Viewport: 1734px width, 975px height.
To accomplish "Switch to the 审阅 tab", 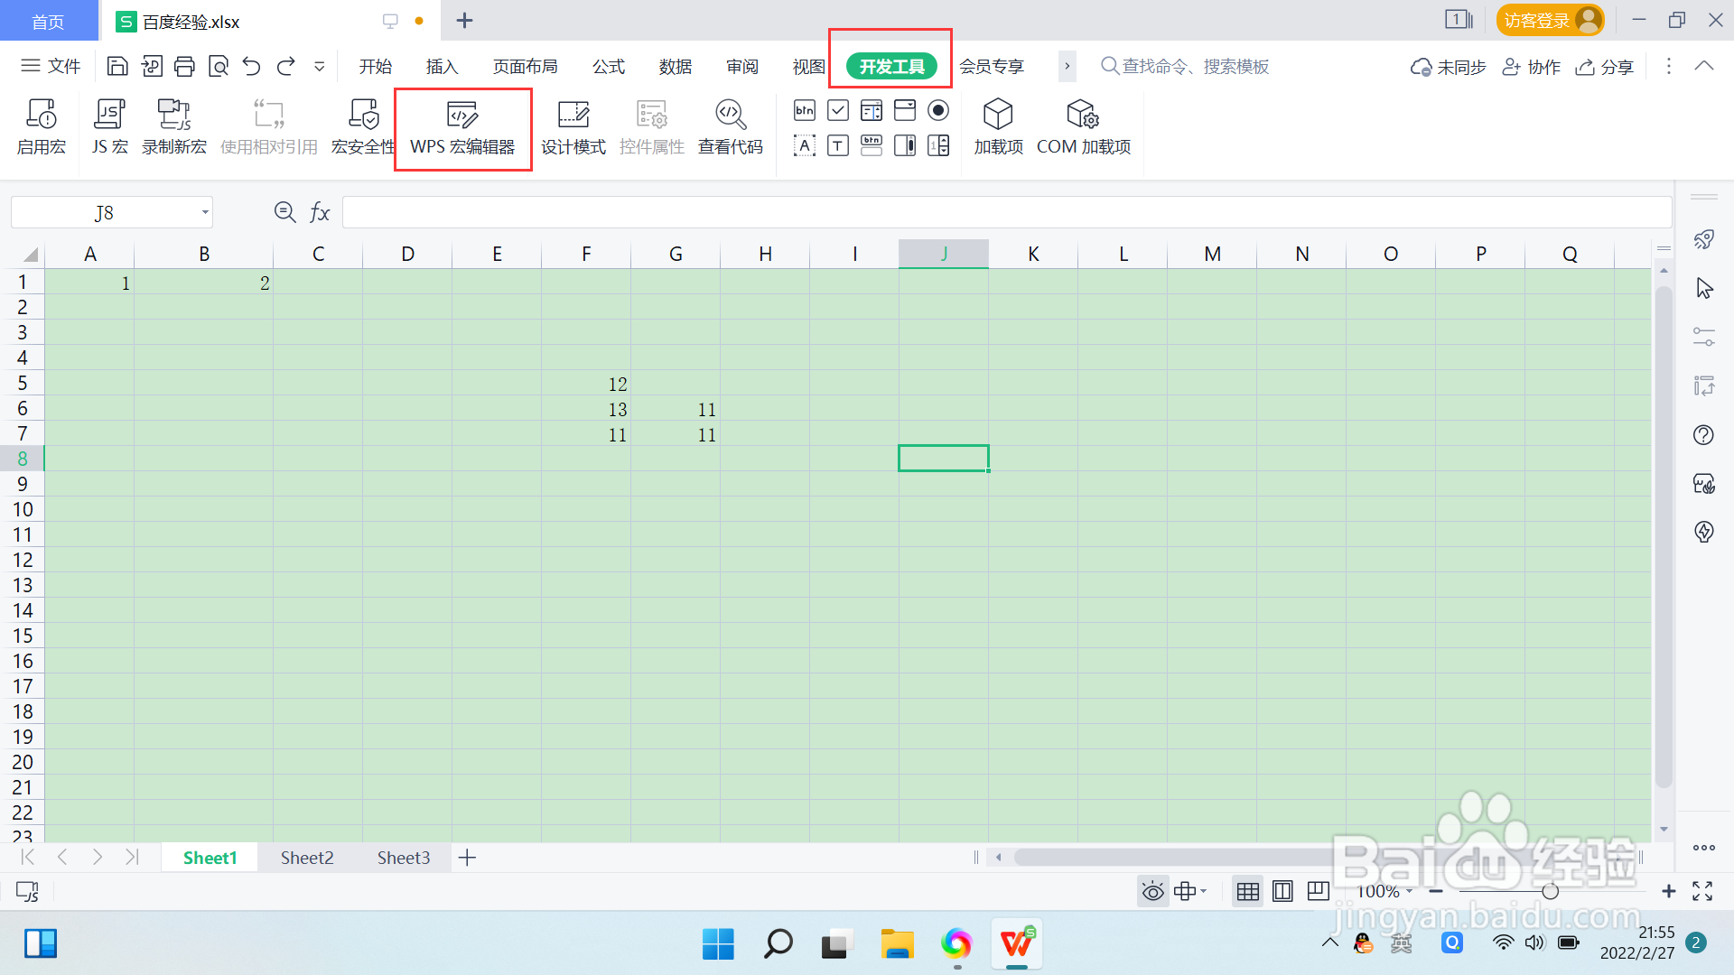I will point(742,66).
